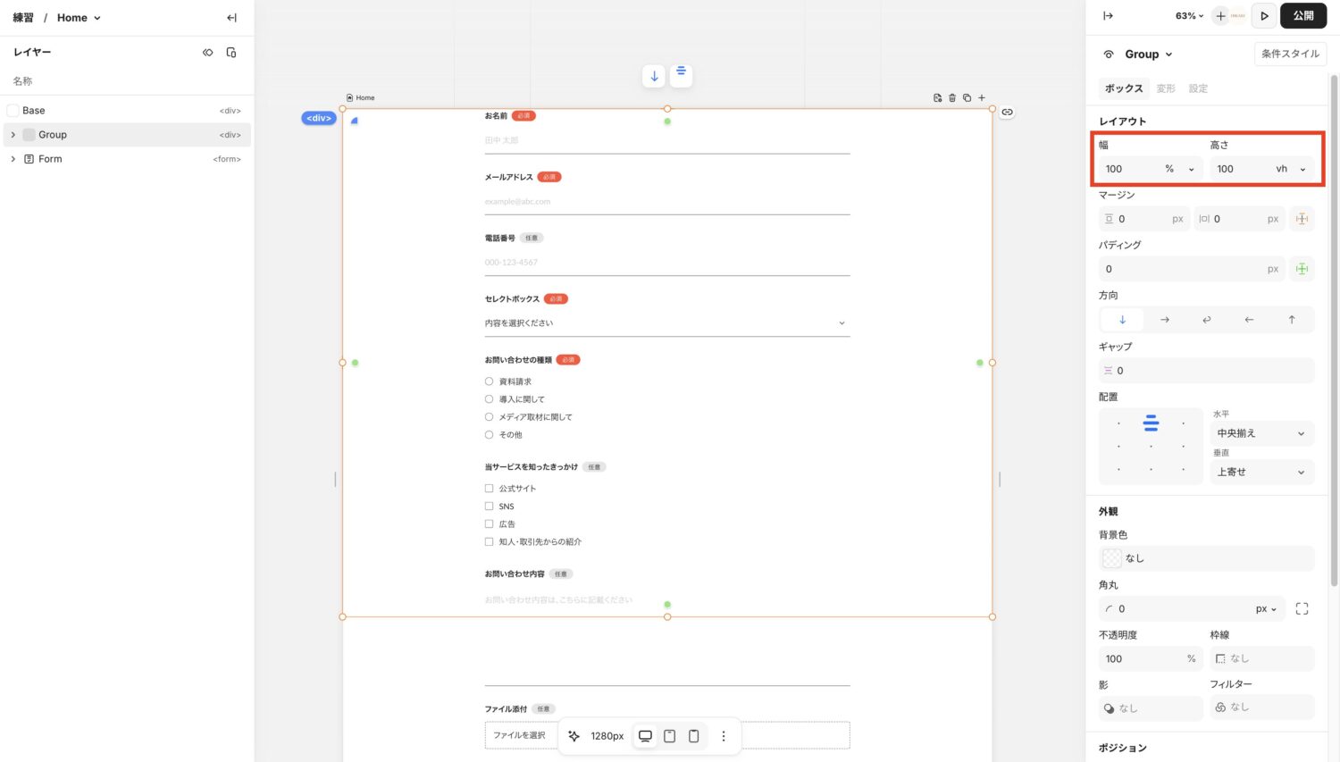Click the link icon beside the canvas

[x=1007, y=113]
